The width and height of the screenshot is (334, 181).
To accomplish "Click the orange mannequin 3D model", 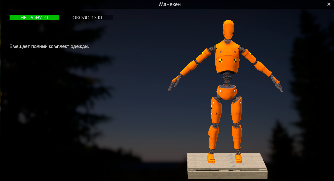I will pyautogui.click(x=226, y=92).
